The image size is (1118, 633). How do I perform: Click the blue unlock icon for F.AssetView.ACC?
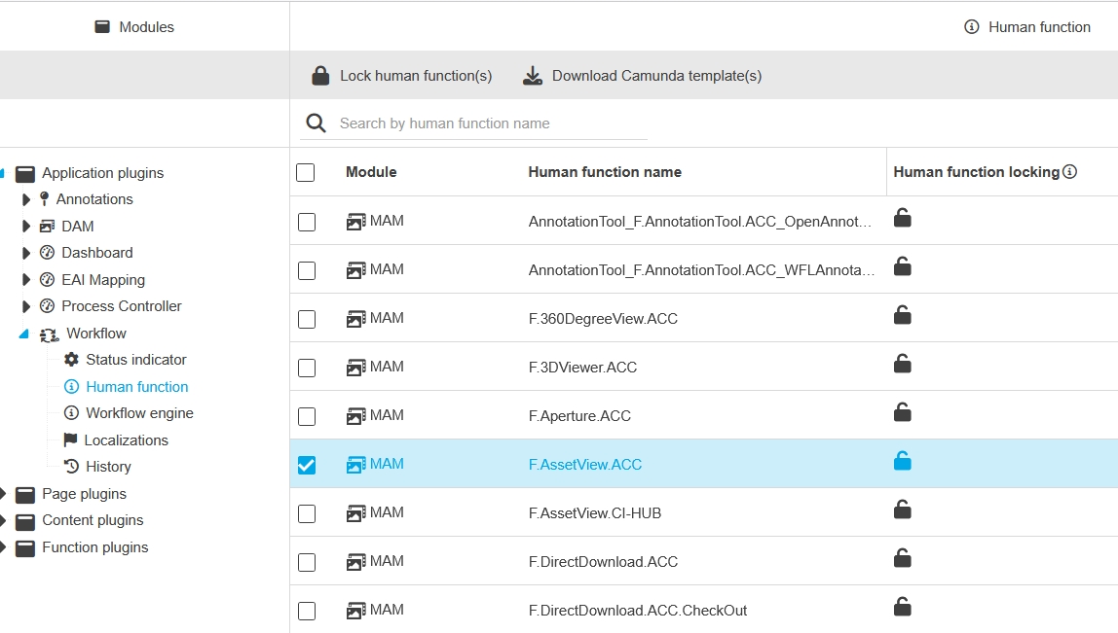[x=903, y=461]
